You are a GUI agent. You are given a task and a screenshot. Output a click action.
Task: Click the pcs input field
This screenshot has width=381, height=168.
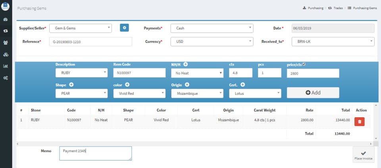tap(269, 73)
